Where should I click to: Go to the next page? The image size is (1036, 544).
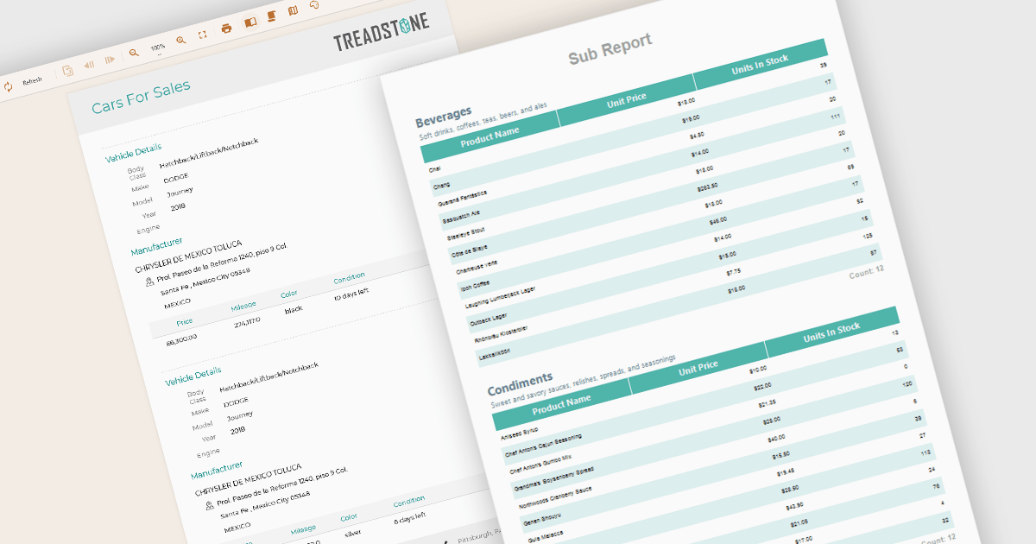[110, 60]
